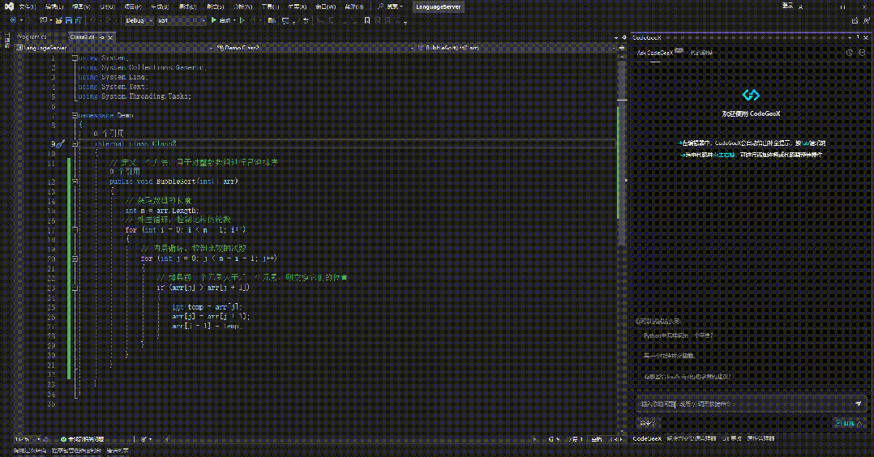
Task: Collapse the outer for loop at line 17
Action: 75,229
